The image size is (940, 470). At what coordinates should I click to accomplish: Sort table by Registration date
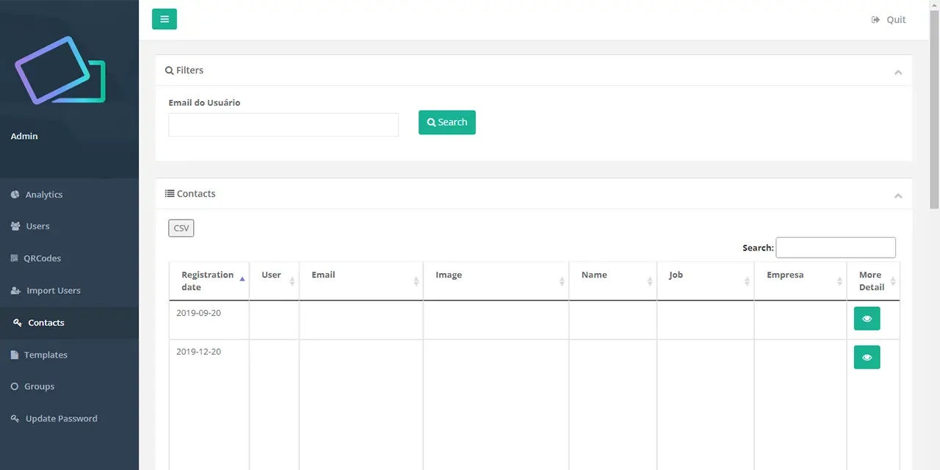[x=209, y=281]
